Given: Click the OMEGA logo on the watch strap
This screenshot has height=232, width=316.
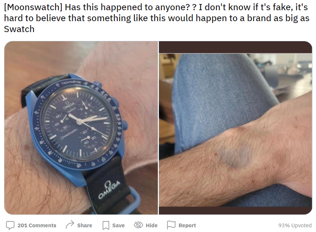Looking at the screenshot, I should click(109, 189).
